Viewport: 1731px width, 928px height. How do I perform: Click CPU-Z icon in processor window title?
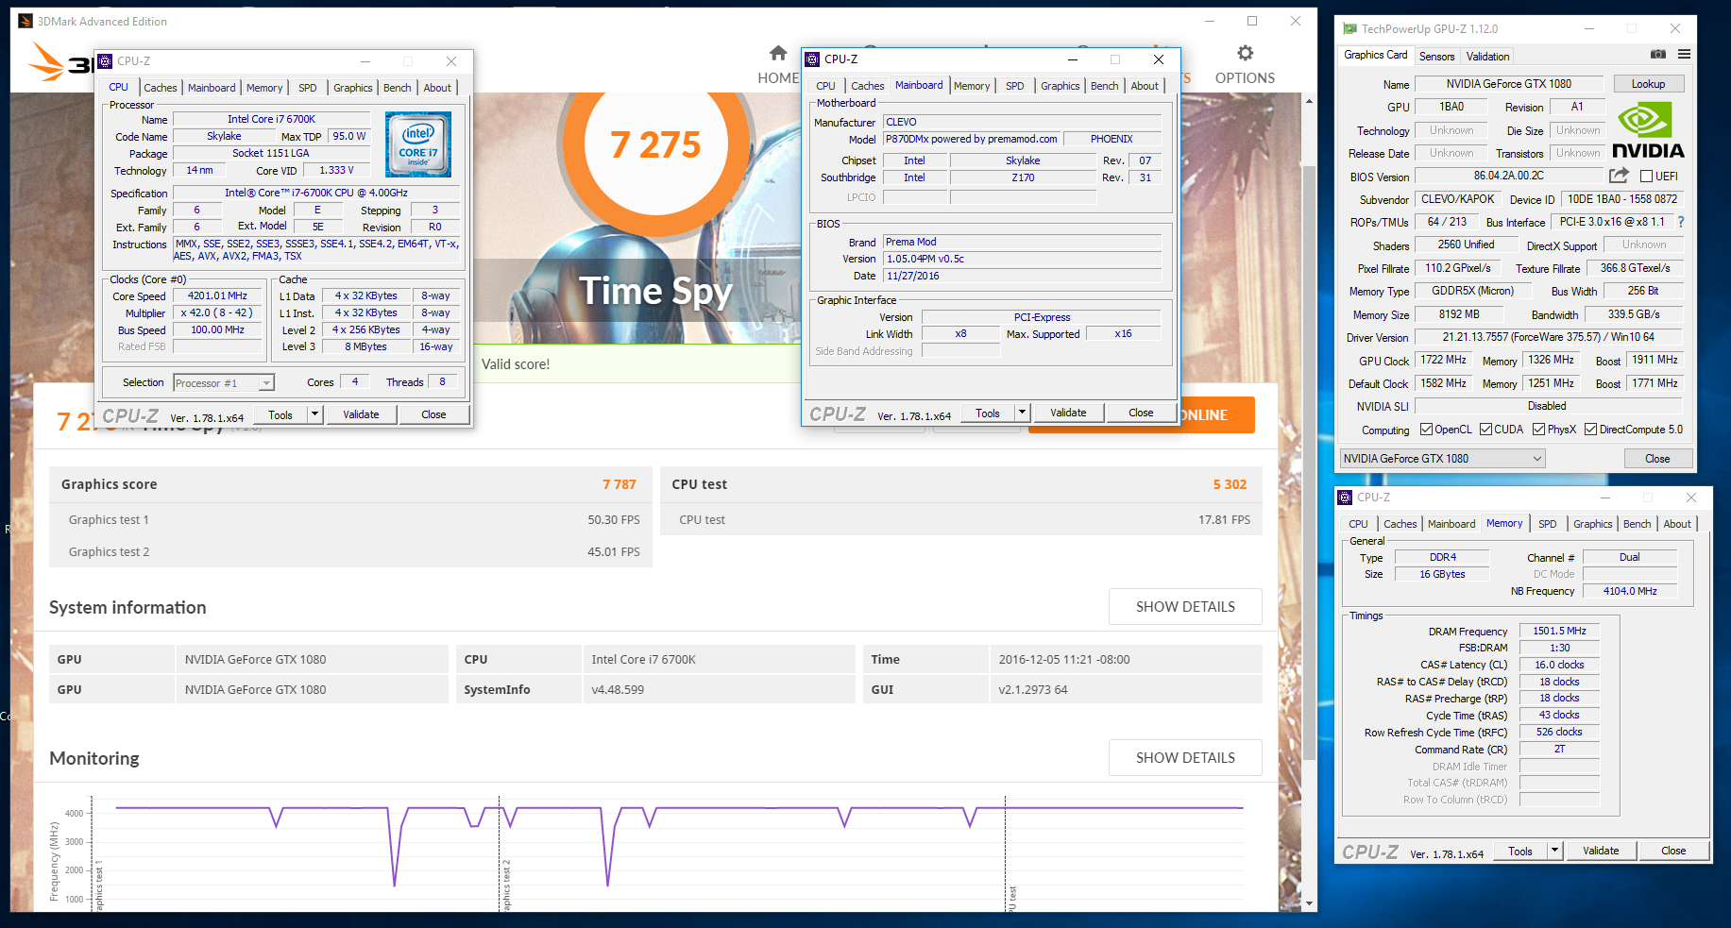[x=105, y=61]
